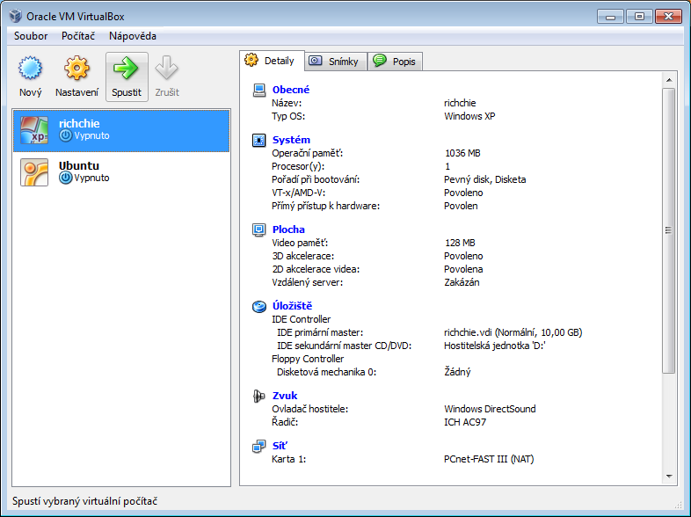Click the 'Video paměť:' label
The width and height of the screenshot is (691, 517).
(x=300, y=243)
